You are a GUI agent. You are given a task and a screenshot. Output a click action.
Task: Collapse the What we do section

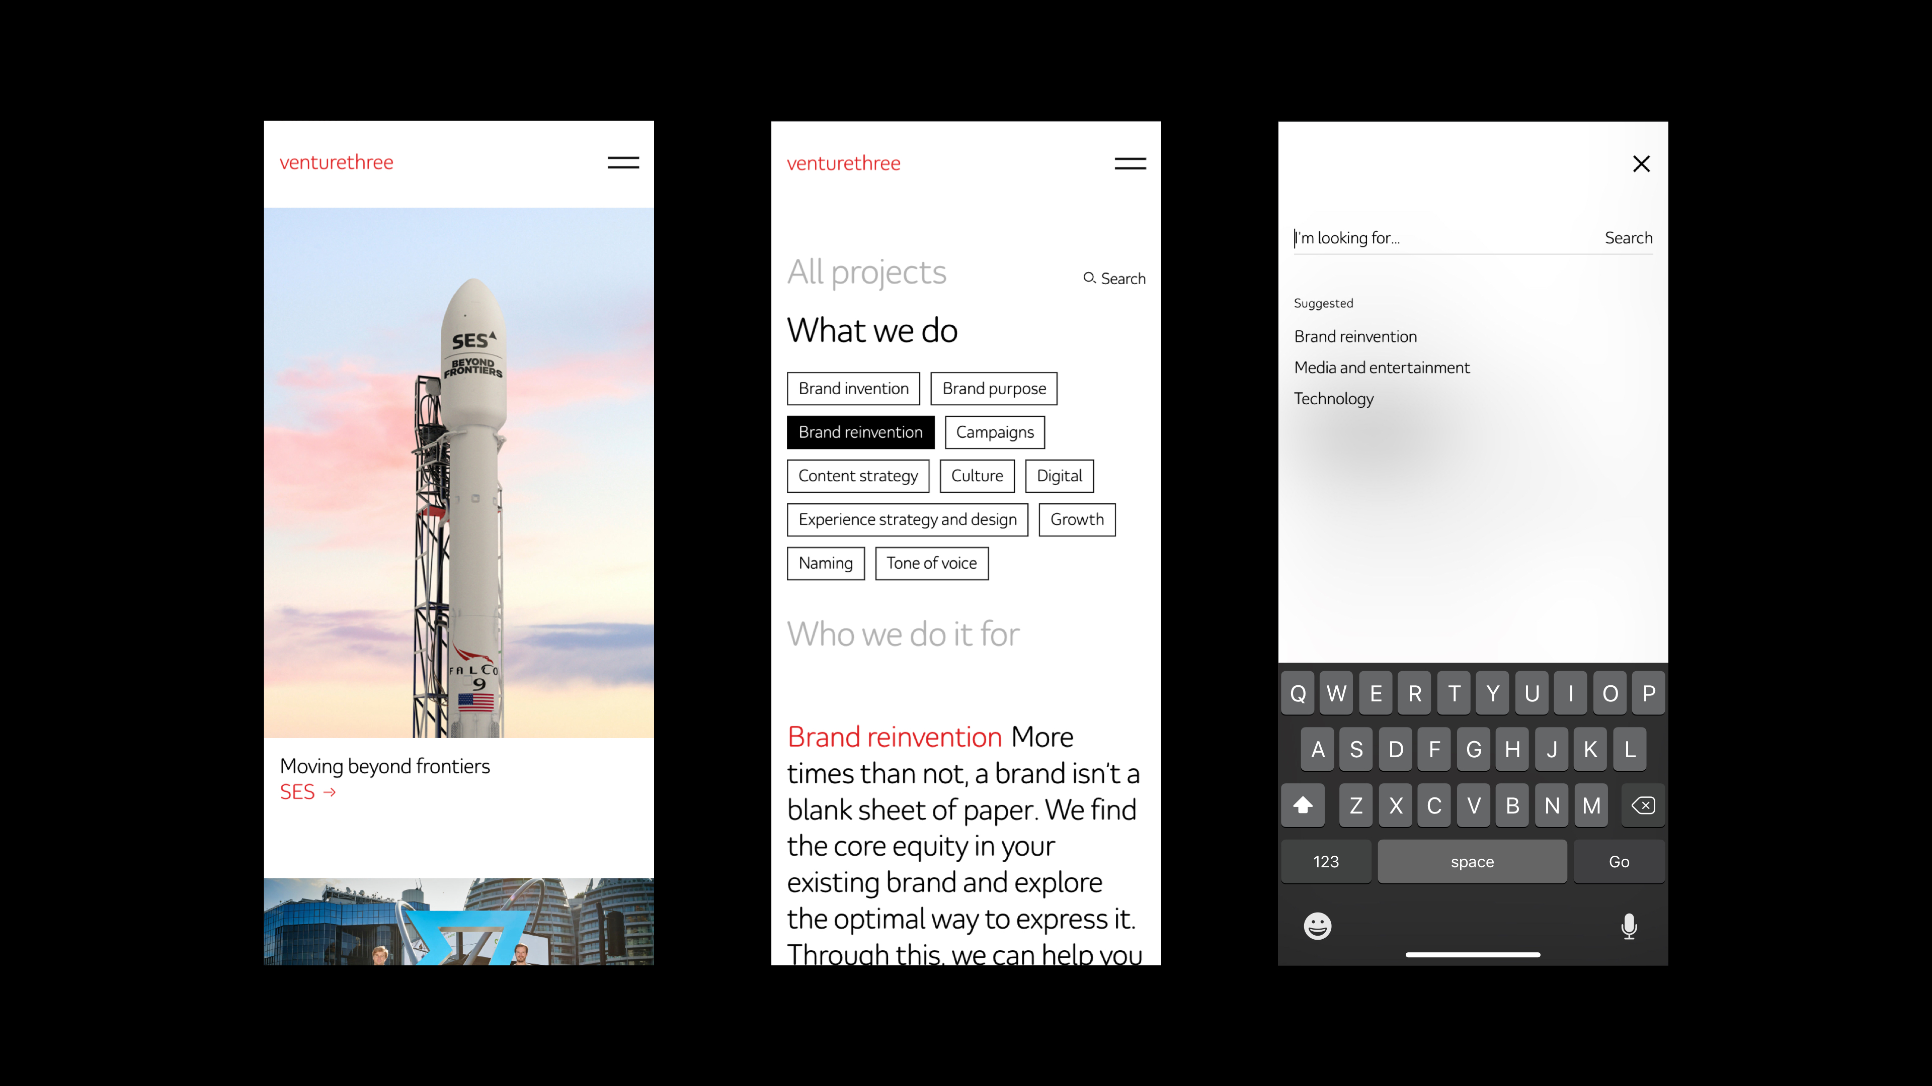click(871, 330)
